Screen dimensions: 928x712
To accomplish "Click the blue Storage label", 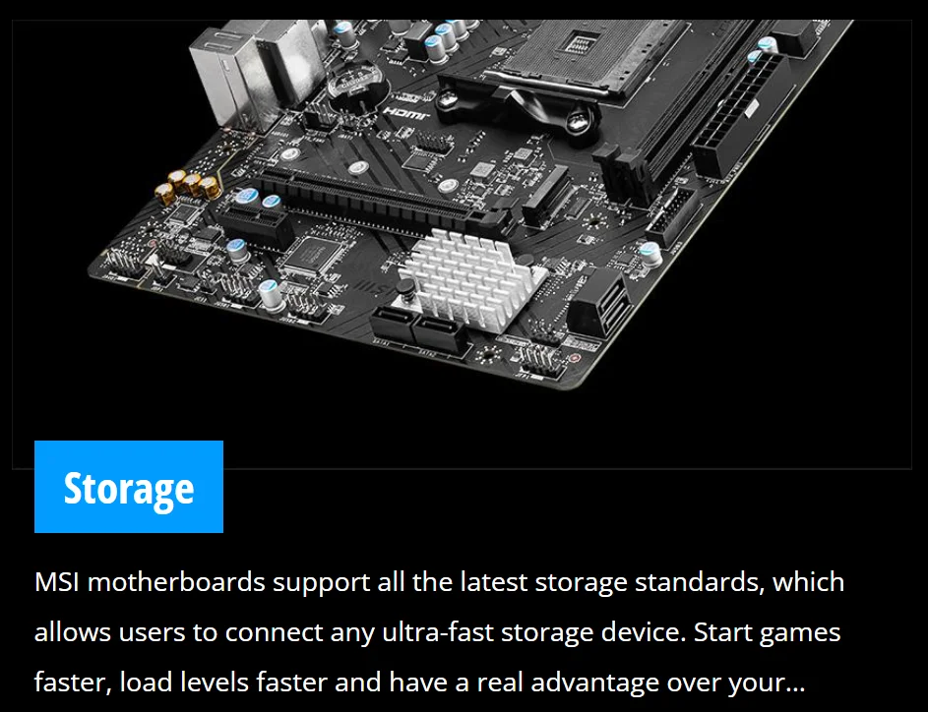I will point(129,487).
